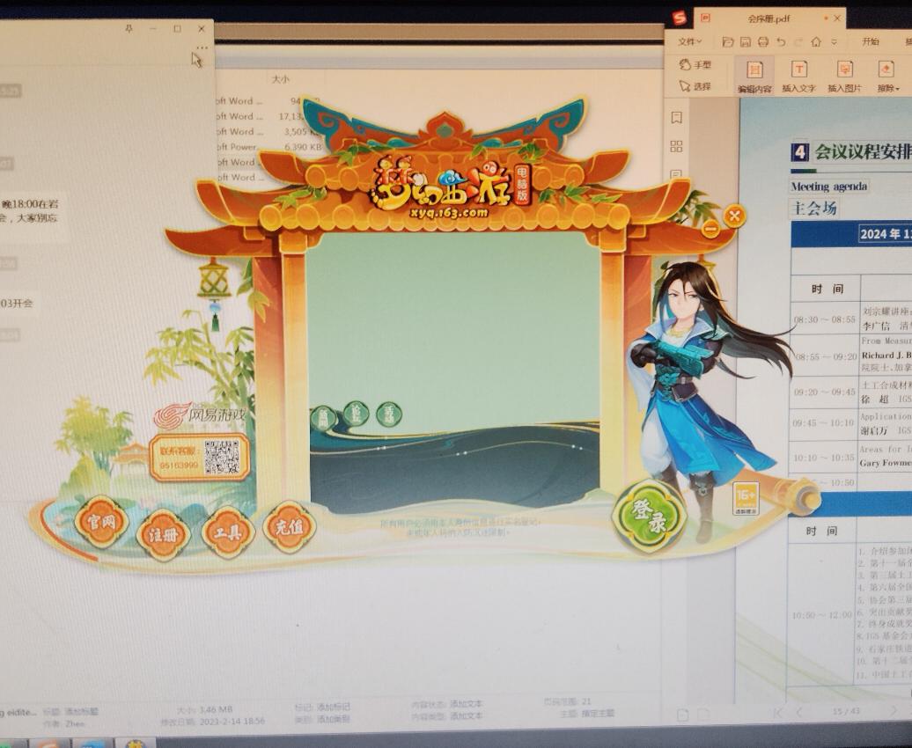The image size is (912, 748).
Task: Open the 工具 tools button
Action: (x=227, y=531)
